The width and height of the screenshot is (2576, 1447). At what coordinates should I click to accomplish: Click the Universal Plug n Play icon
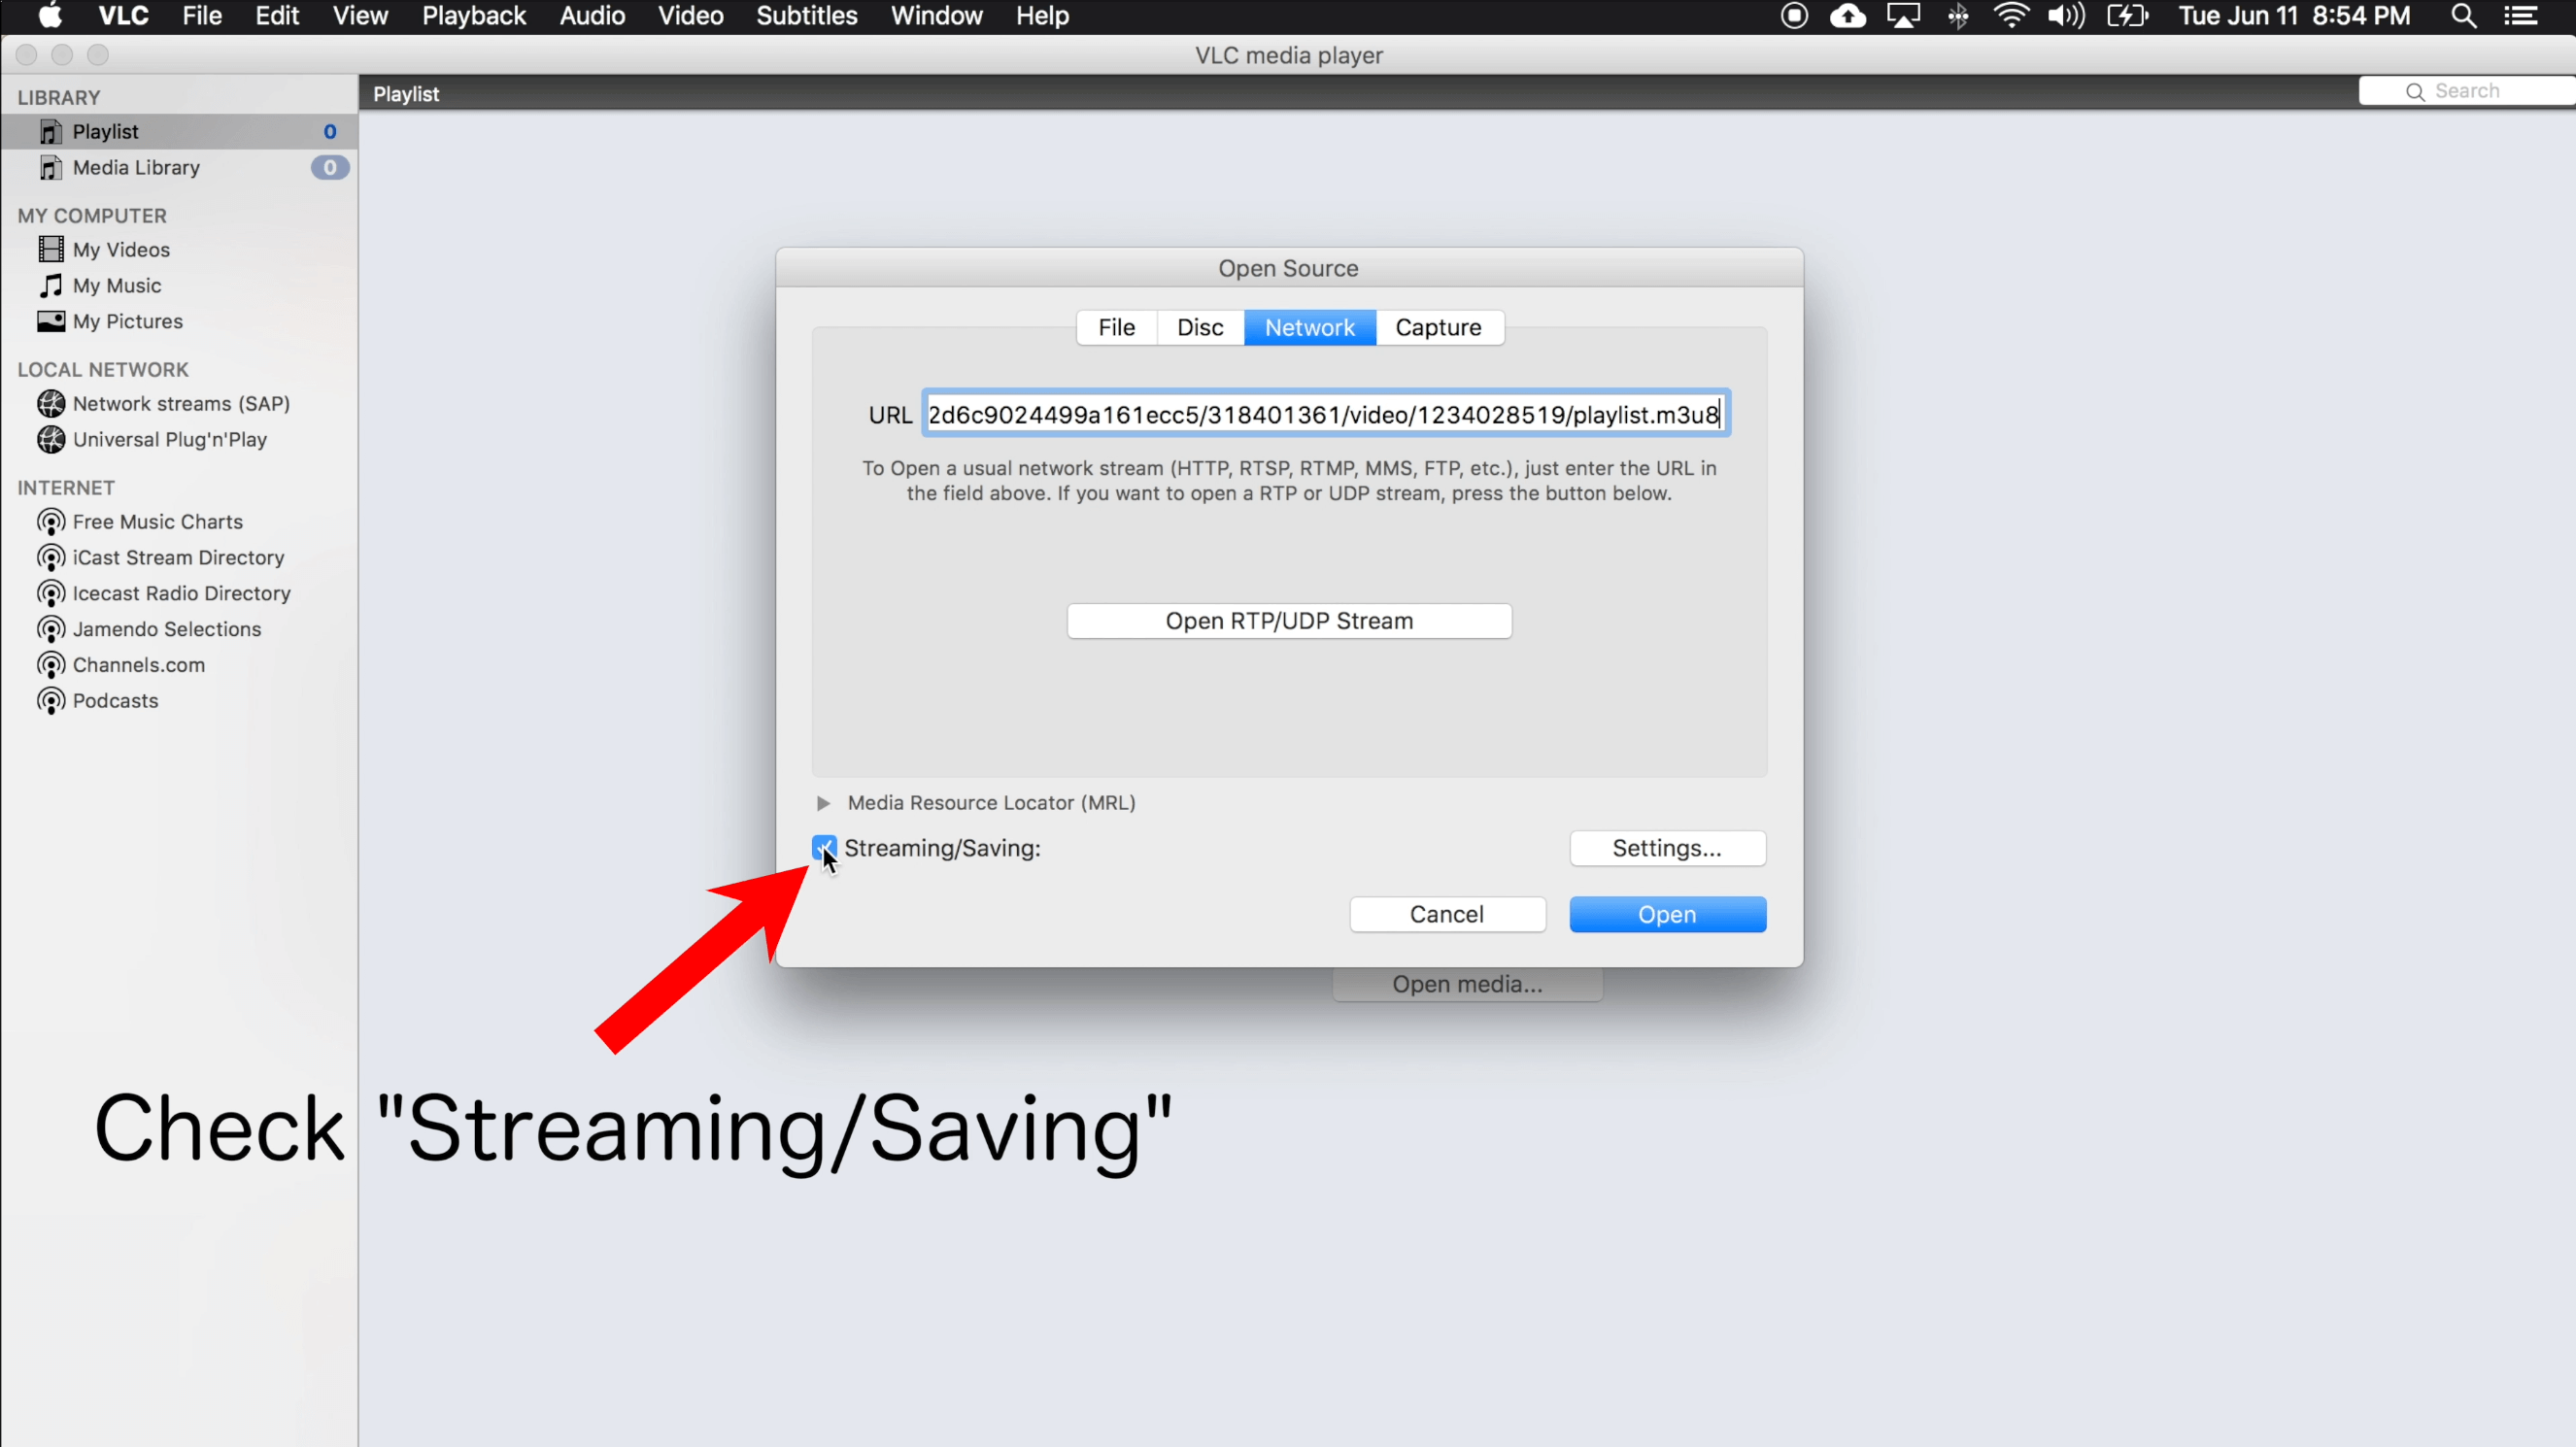point(51,439)
